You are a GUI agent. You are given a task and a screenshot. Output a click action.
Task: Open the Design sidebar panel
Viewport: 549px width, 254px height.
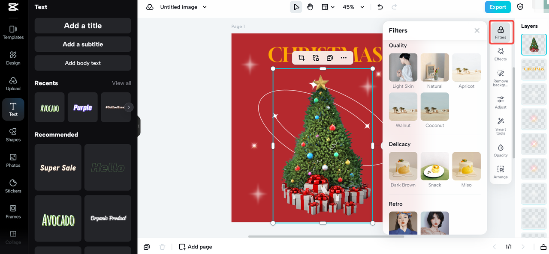(x=13, y=58)
